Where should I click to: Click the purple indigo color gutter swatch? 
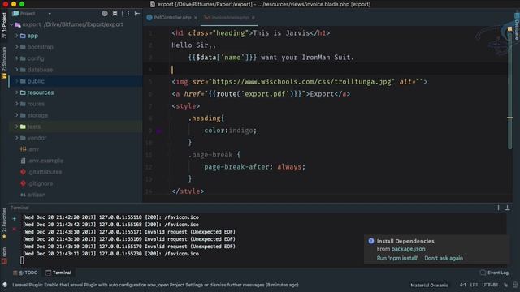click(x=159, y=131)
